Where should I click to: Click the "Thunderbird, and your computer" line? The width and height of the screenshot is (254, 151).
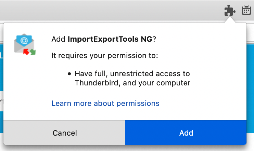tap(132, 83)
